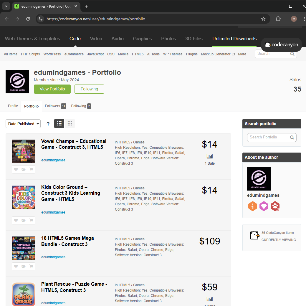Image resolution: width=306 pixels, height=306 pixels.
Task: Open the Chrome profile avatar M
Action: tap(294, 19)
